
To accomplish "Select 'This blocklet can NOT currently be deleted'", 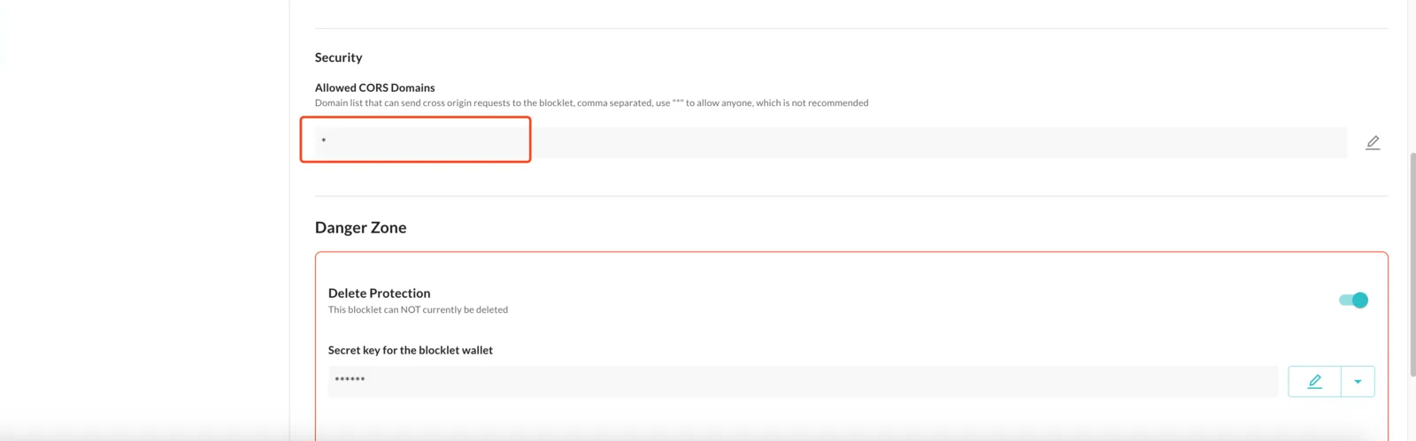I will pos(418,310).
